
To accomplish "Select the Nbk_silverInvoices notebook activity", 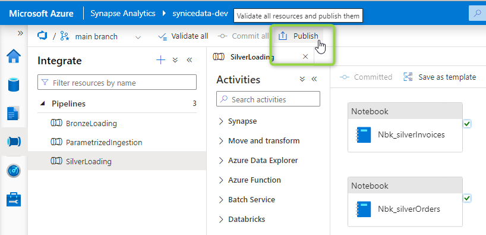I will pyautogui.click(x=405, y=127).
